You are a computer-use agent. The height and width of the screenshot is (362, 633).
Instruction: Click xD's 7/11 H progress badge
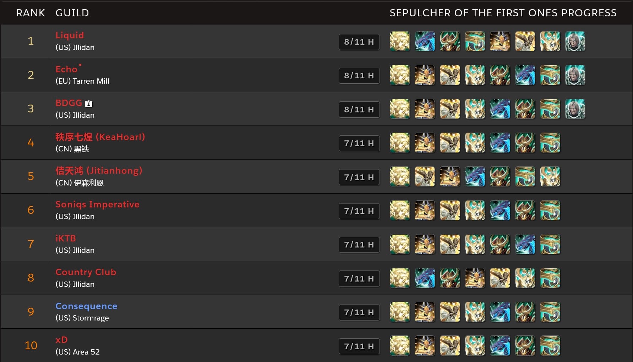tap(359, 346)
